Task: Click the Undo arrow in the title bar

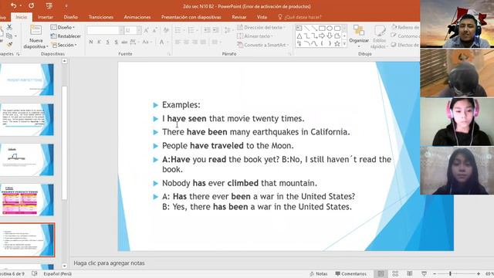Action: pos(13,5)
